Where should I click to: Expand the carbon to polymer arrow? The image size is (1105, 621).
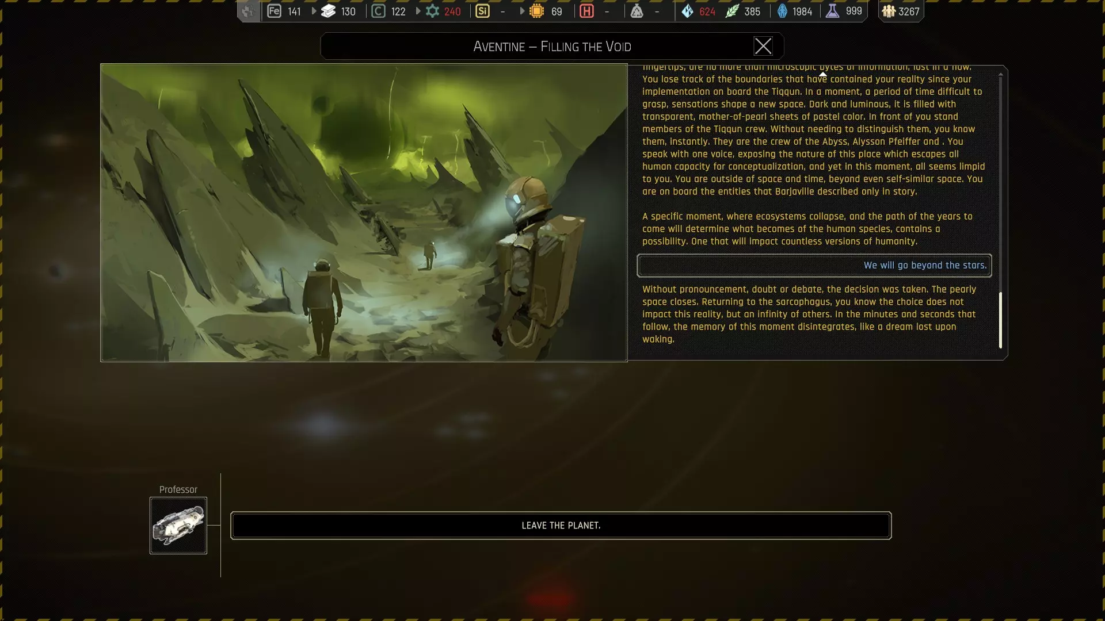[x=418, y=11]
